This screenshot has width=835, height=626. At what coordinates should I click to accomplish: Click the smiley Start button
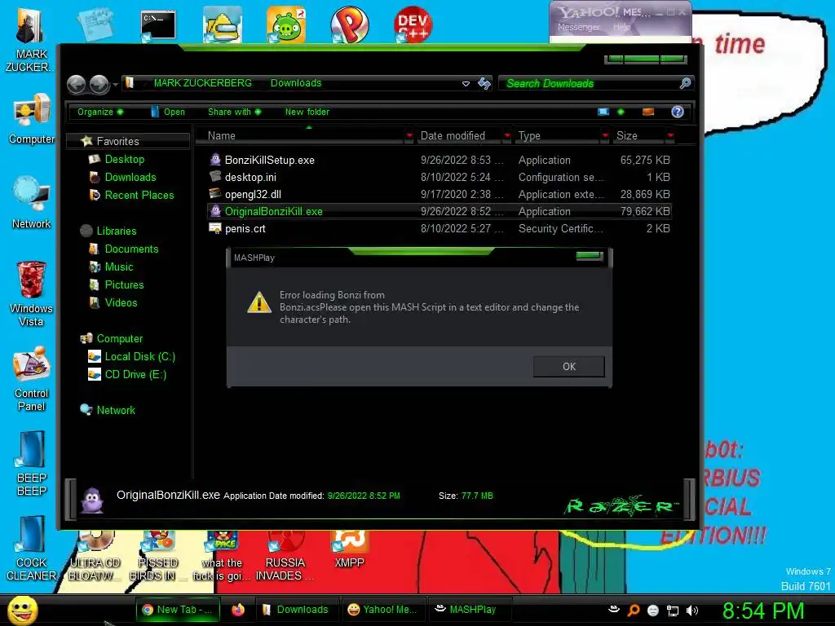(22, 611)
